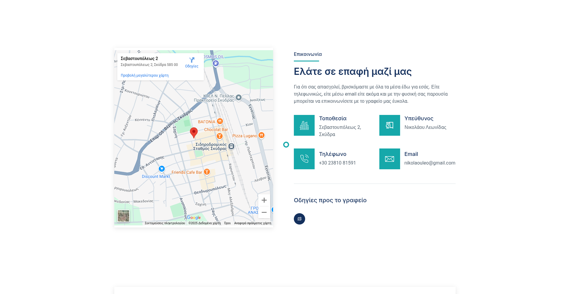
Task: Click the Τηλέφωνο phone icon
Action: tap(304, 159)
